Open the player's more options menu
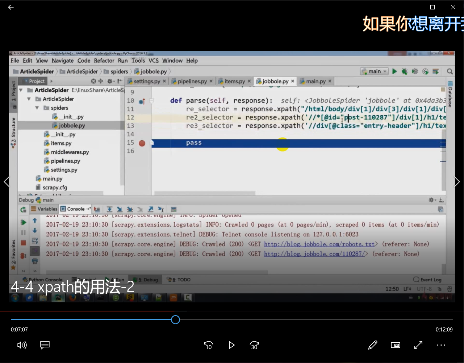 click(x=441, y=345)
